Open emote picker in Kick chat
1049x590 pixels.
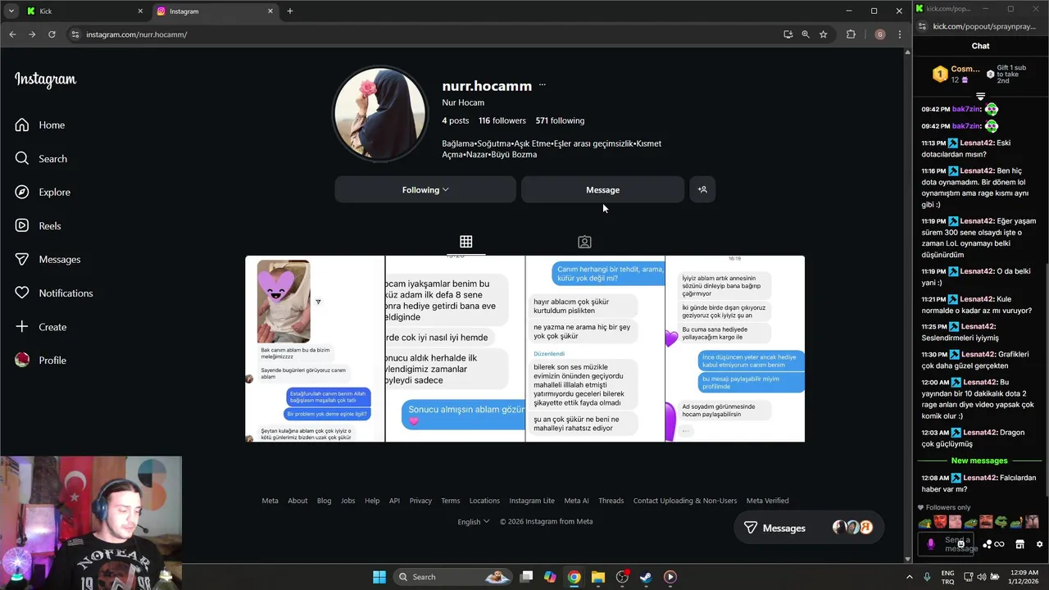click(961, 544)
